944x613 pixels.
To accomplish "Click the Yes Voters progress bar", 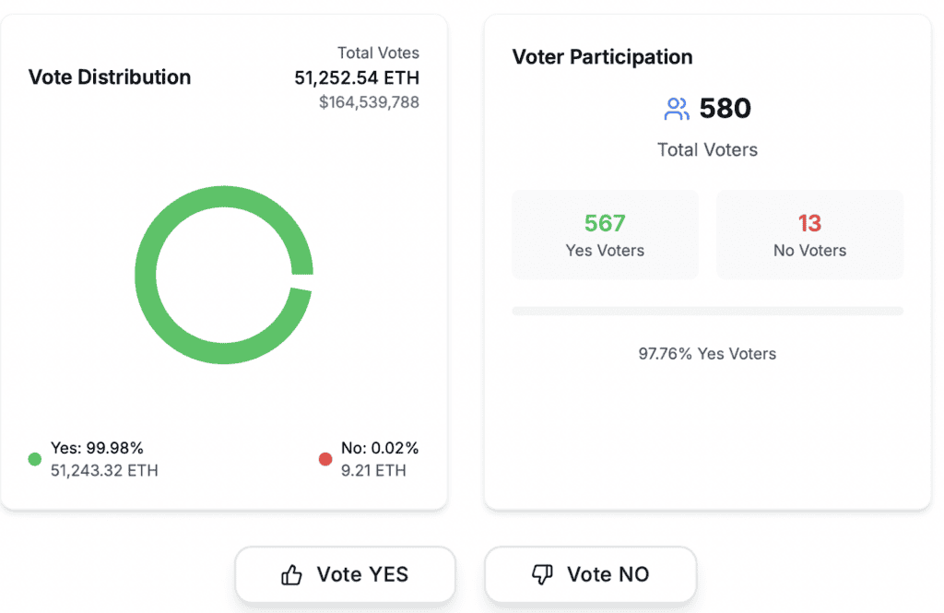I will pyautogui.click(x=707, y=312).
